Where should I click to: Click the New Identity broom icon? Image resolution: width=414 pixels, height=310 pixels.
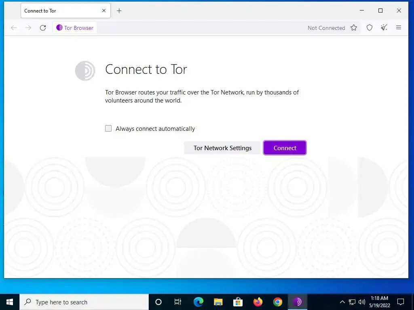(384, 28)
